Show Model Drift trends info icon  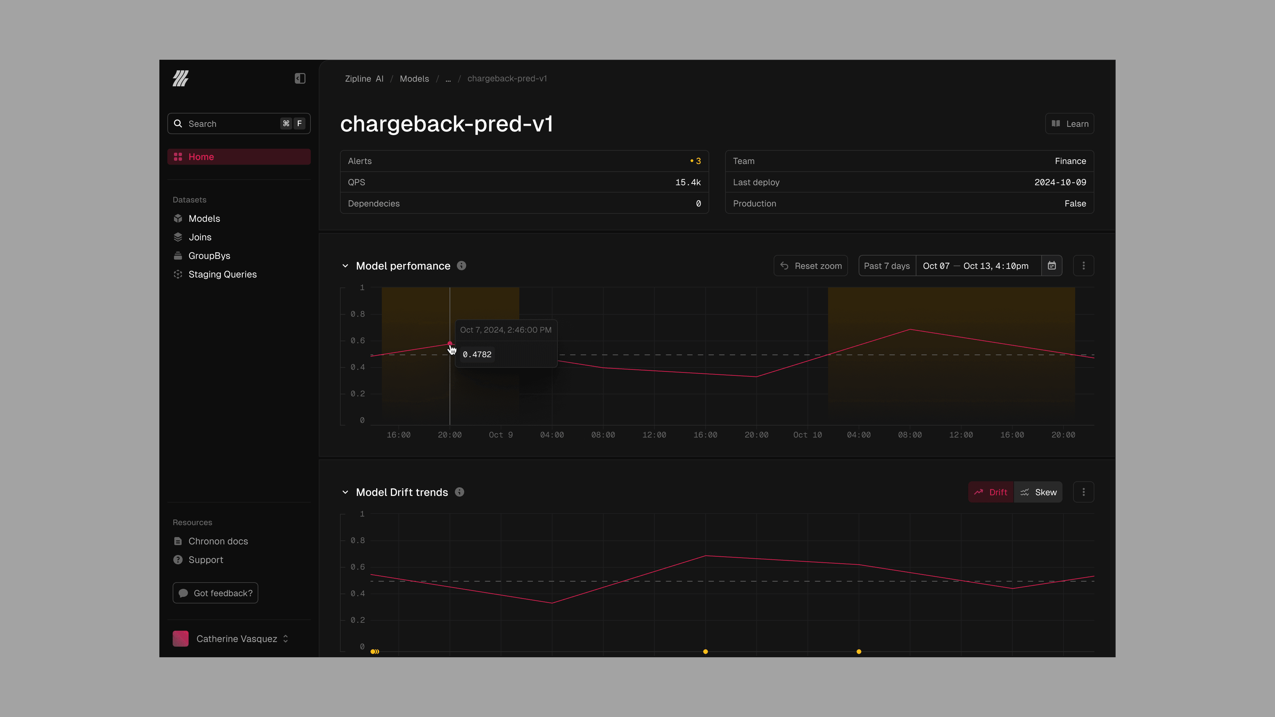coord(459,492)
